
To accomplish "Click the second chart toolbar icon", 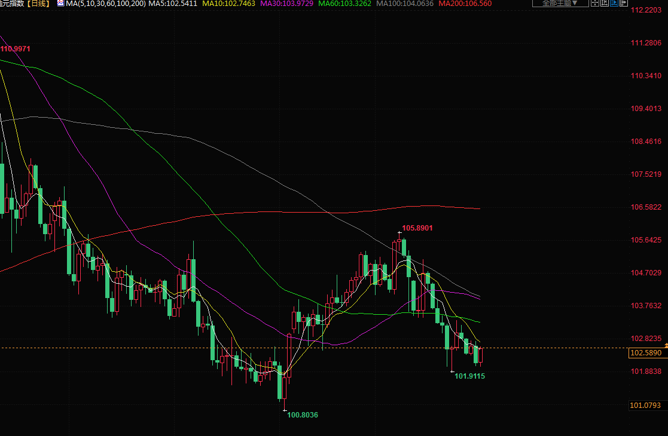I will point(603,4).
